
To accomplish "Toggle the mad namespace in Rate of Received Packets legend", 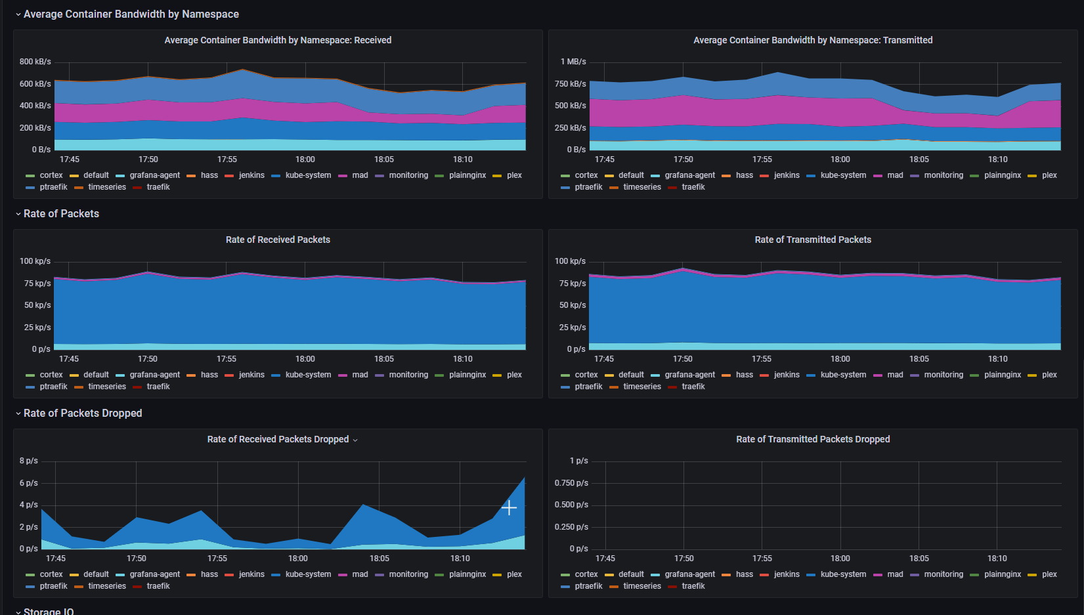I will [x=360, y=374].
